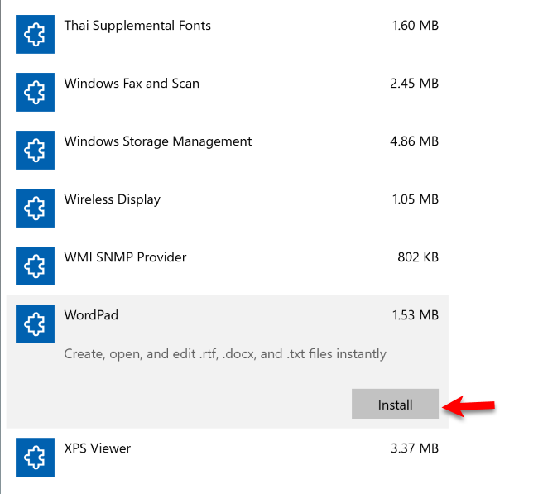This screenshot has height=494, width=538.
Task: Click the Thai Supplemental Fonts puzzle icon
Action: [35, 34]
